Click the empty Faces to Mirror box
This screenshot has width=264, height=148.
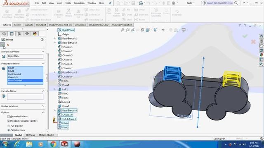coord(25,97)
